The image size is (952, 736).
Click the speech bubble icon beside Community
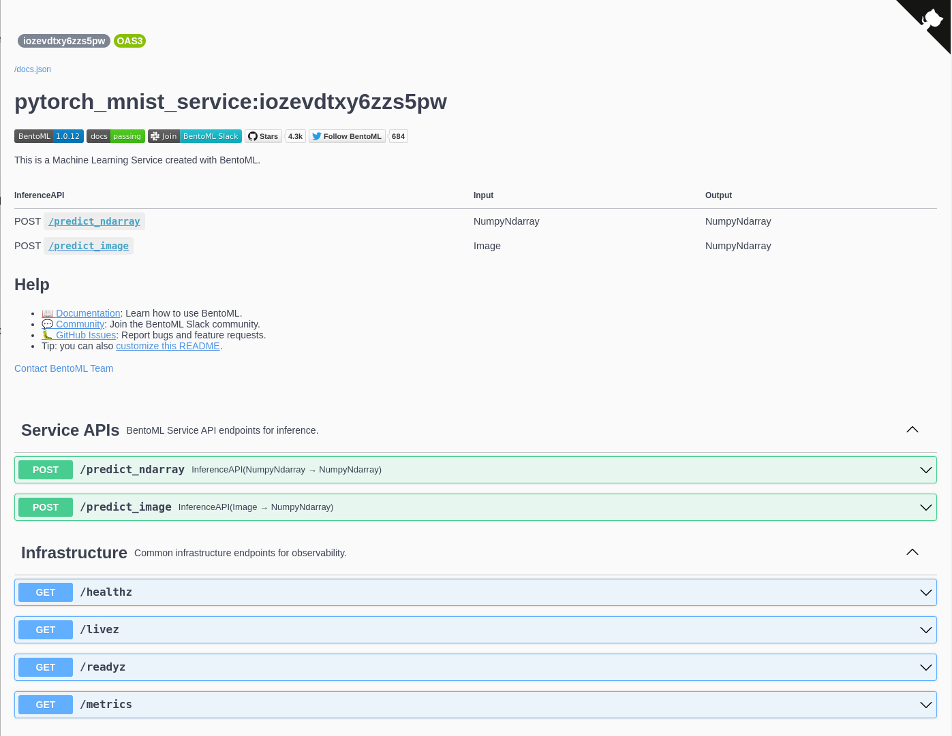pyautogui.click(x=46, y=324)
